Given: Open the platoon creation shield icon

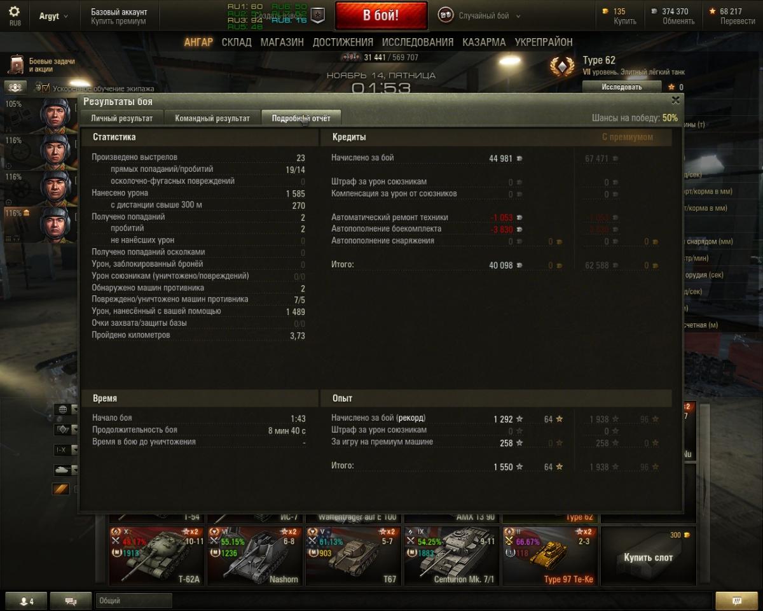Looking at the screenshot, I should (318, 15).
